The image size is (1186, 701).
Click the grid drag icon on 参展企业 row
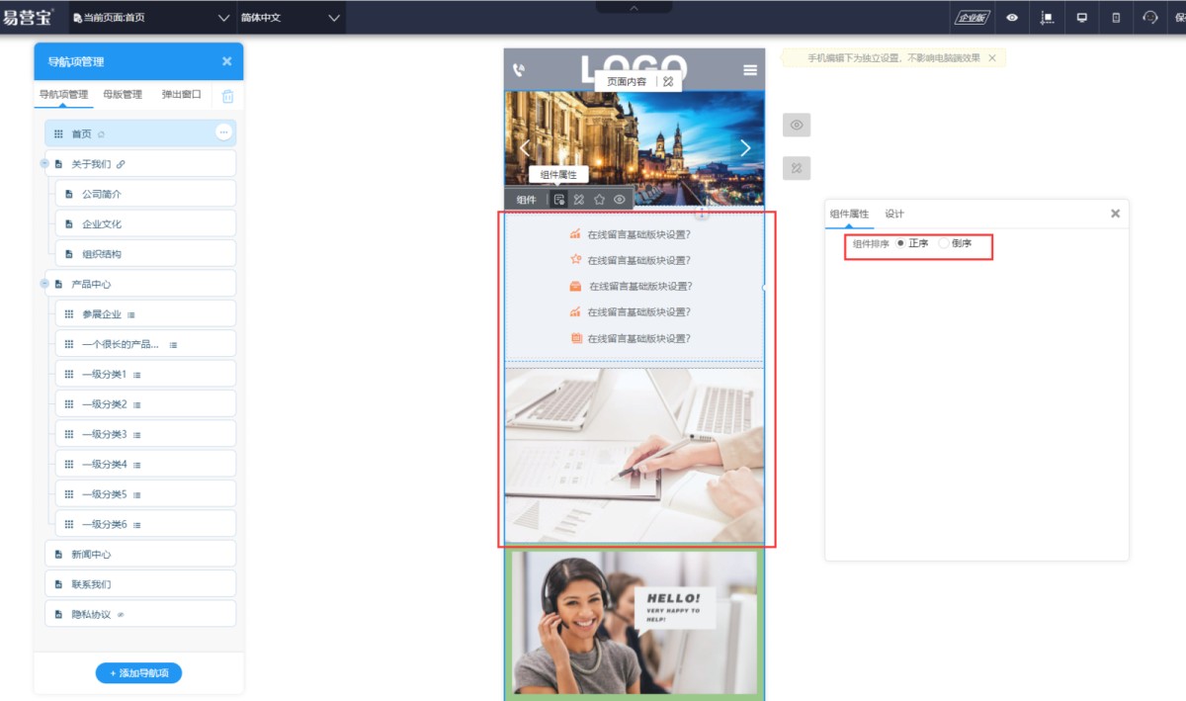tap(69, 314)
